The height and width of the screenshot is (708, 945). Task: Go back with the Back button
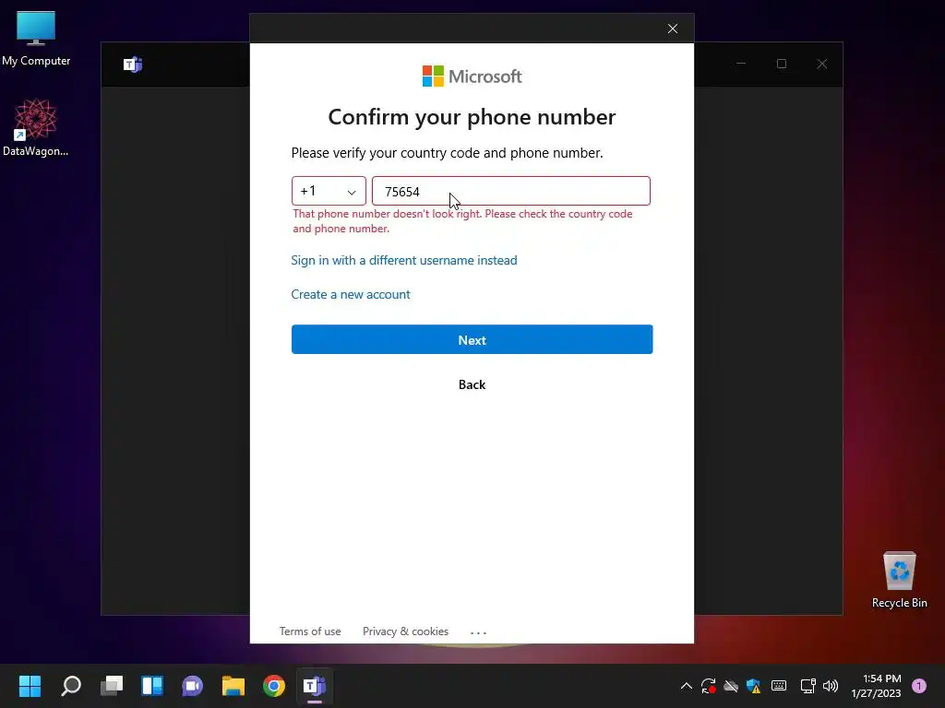click(472, 384)
